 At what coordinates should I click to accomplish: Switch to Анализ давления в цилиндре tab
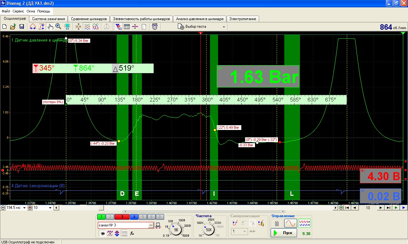click(x=200, y=19)
